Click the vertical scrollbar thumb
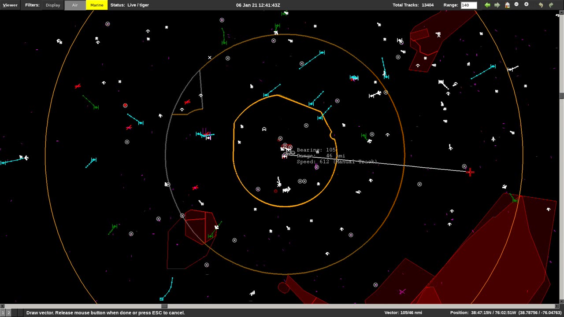The width and height of the screenshot is (564, 317). pos(562,96)
